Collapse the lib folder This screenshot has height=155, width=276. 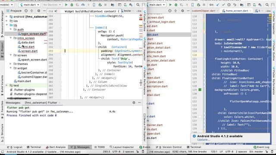click(7, 25)
